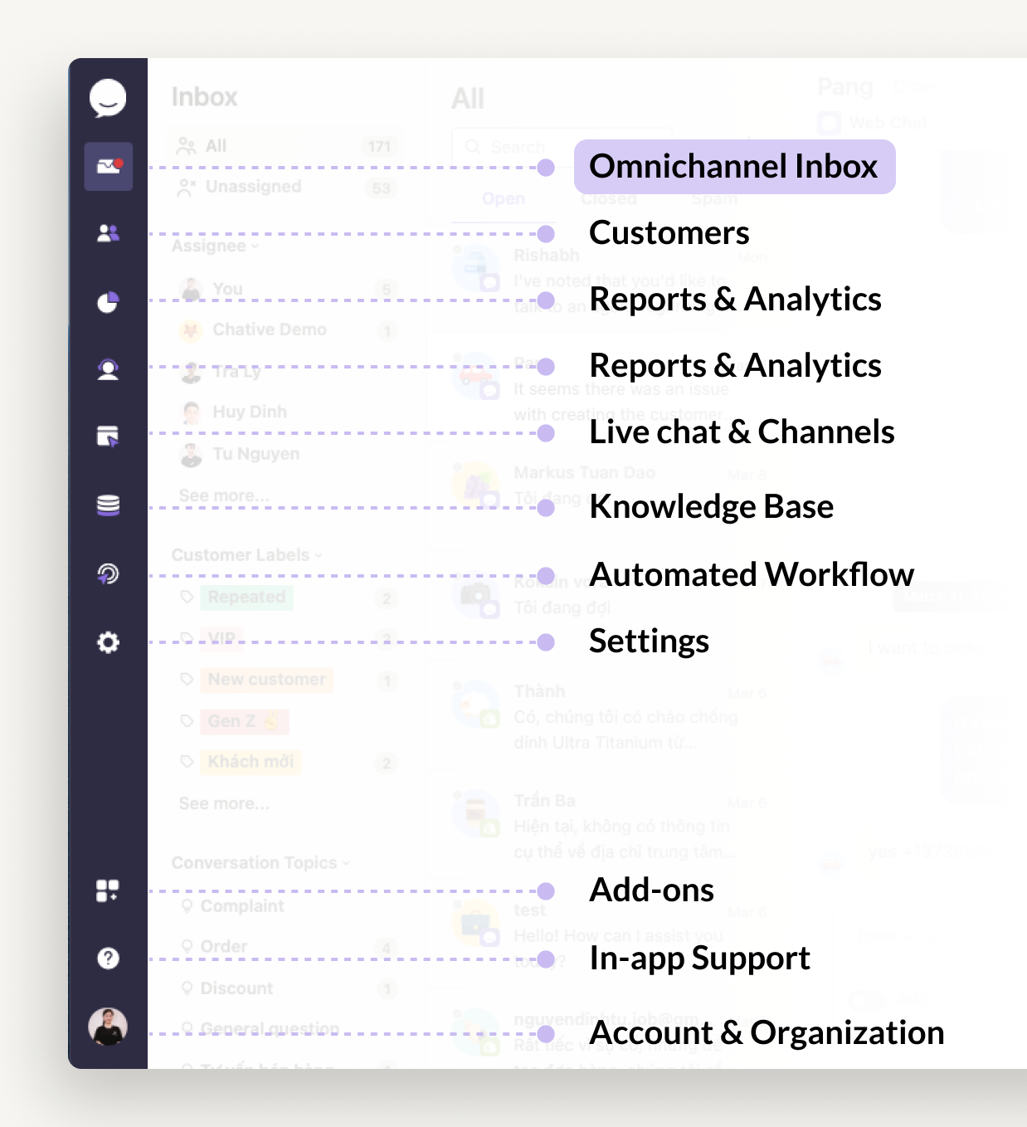This screenshot has height=1127, width=1027.
Task: Open the Customers section
Action: pyautogui.click(x=109, y=233)
